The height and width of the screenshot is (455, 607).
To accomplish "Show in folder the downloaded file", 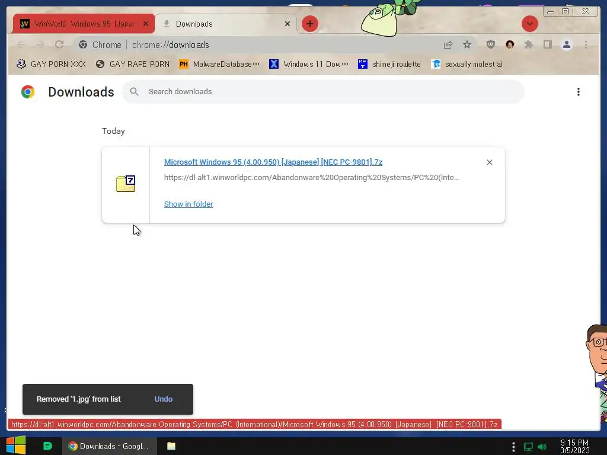I will 189,204.
